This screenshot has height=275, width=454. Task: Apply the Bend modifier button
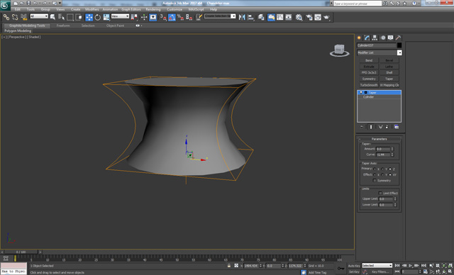[x=369, y=60]
